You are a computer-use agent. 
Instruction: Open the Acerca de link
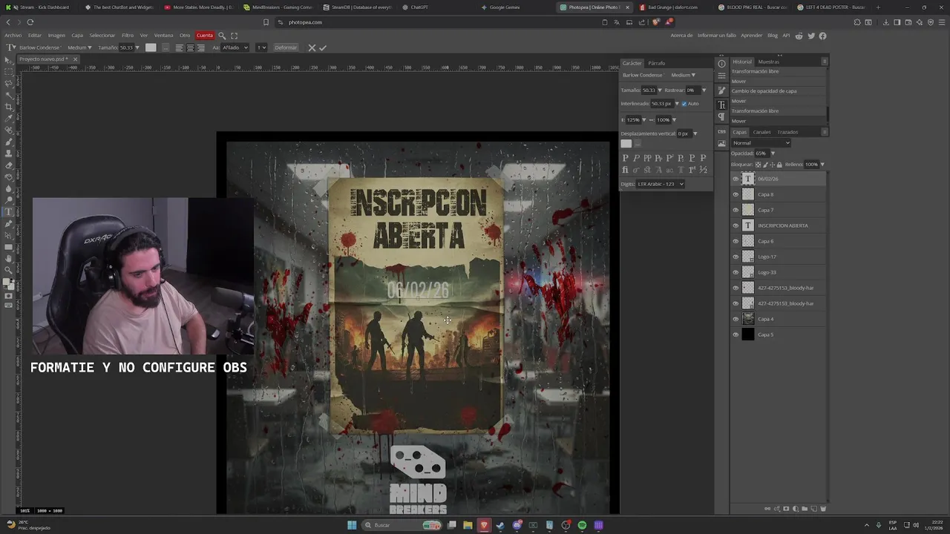tap(681, 36)
